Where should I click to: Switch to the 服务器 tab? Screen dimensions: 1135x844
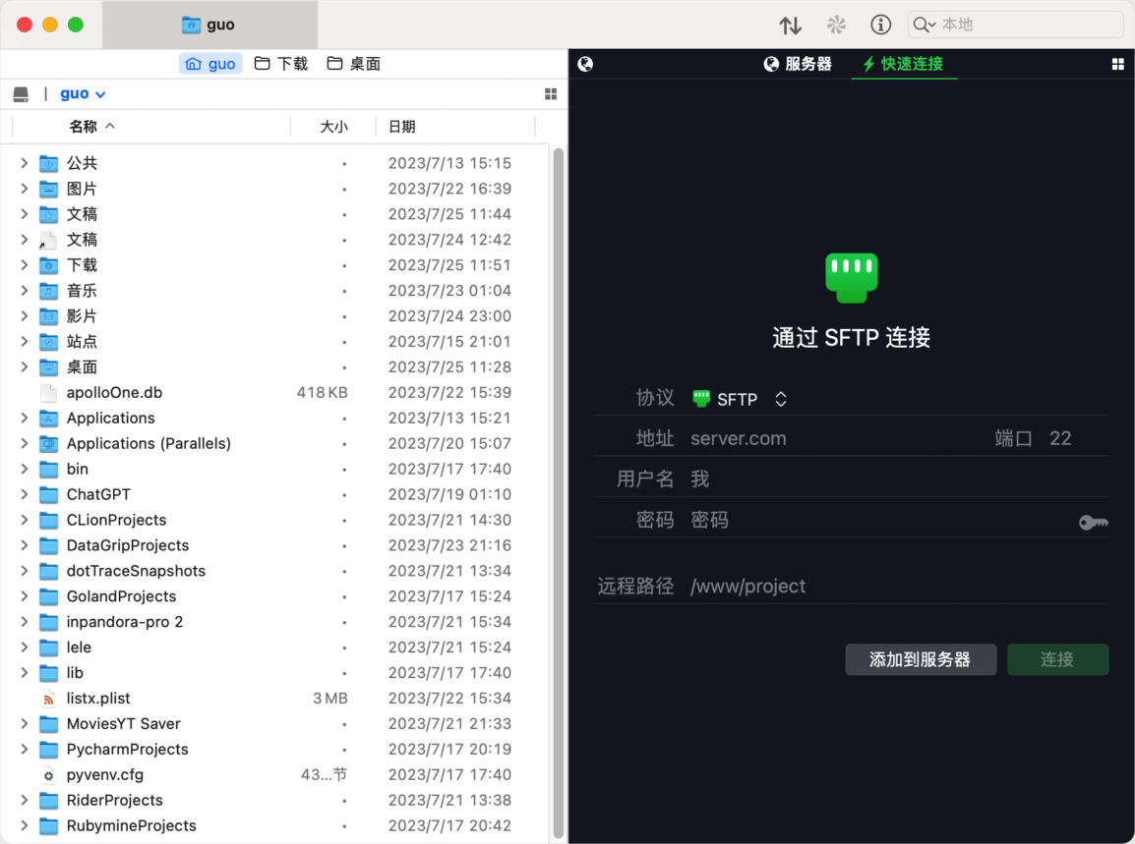798,65
